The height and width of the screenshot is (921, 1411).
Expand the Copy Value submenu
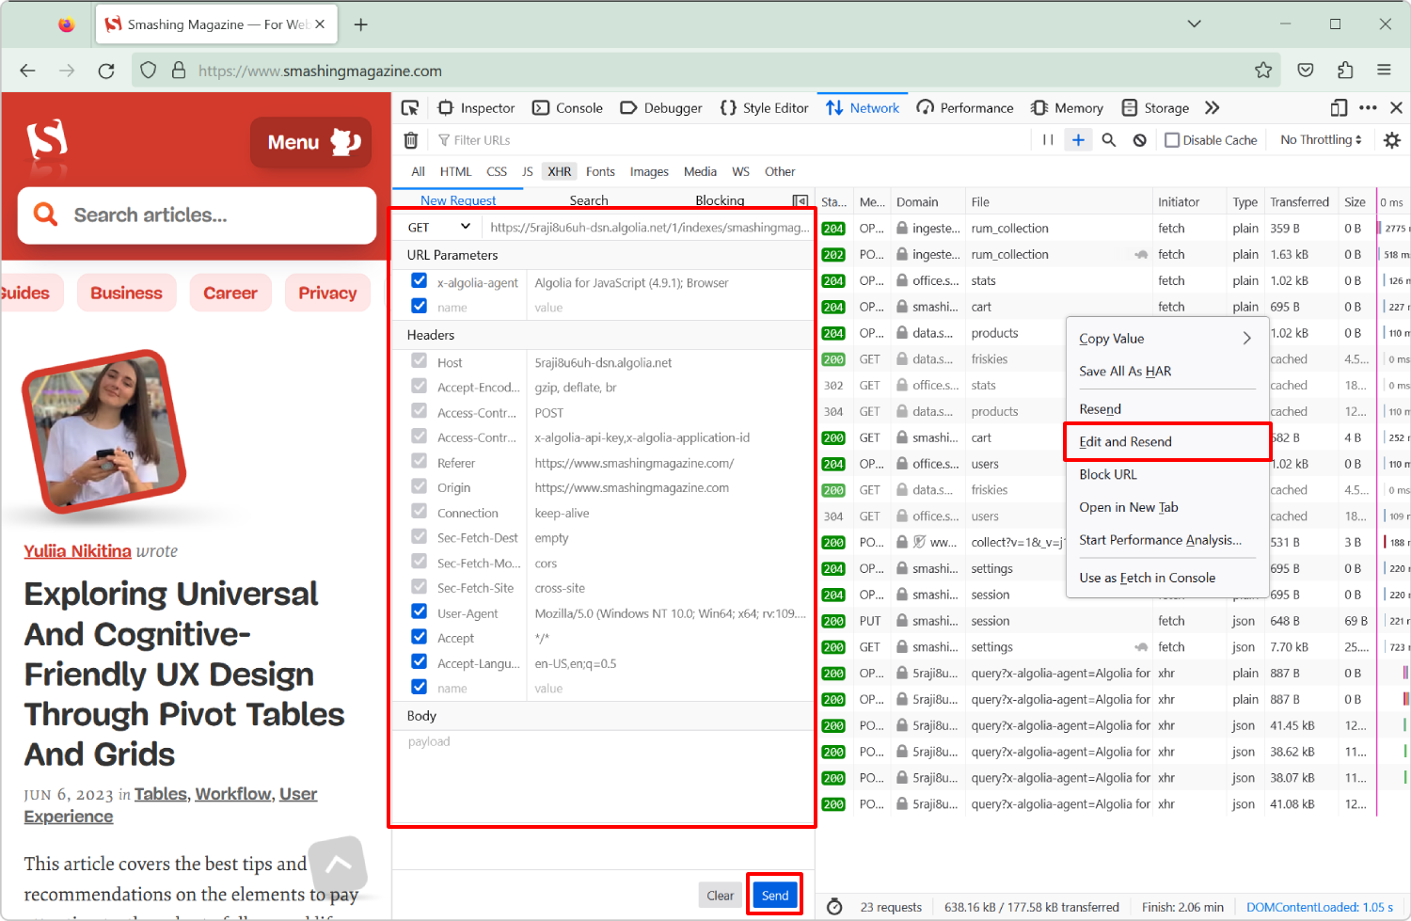click(1167, 338)
